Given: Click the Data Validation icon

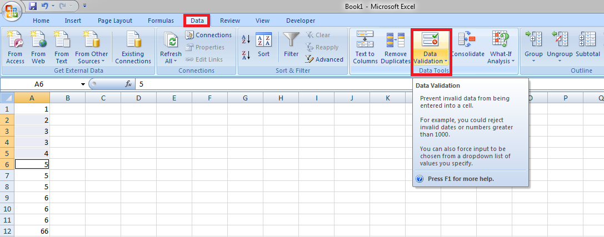Looking at the screenshot, I should (x=431, y=39).
